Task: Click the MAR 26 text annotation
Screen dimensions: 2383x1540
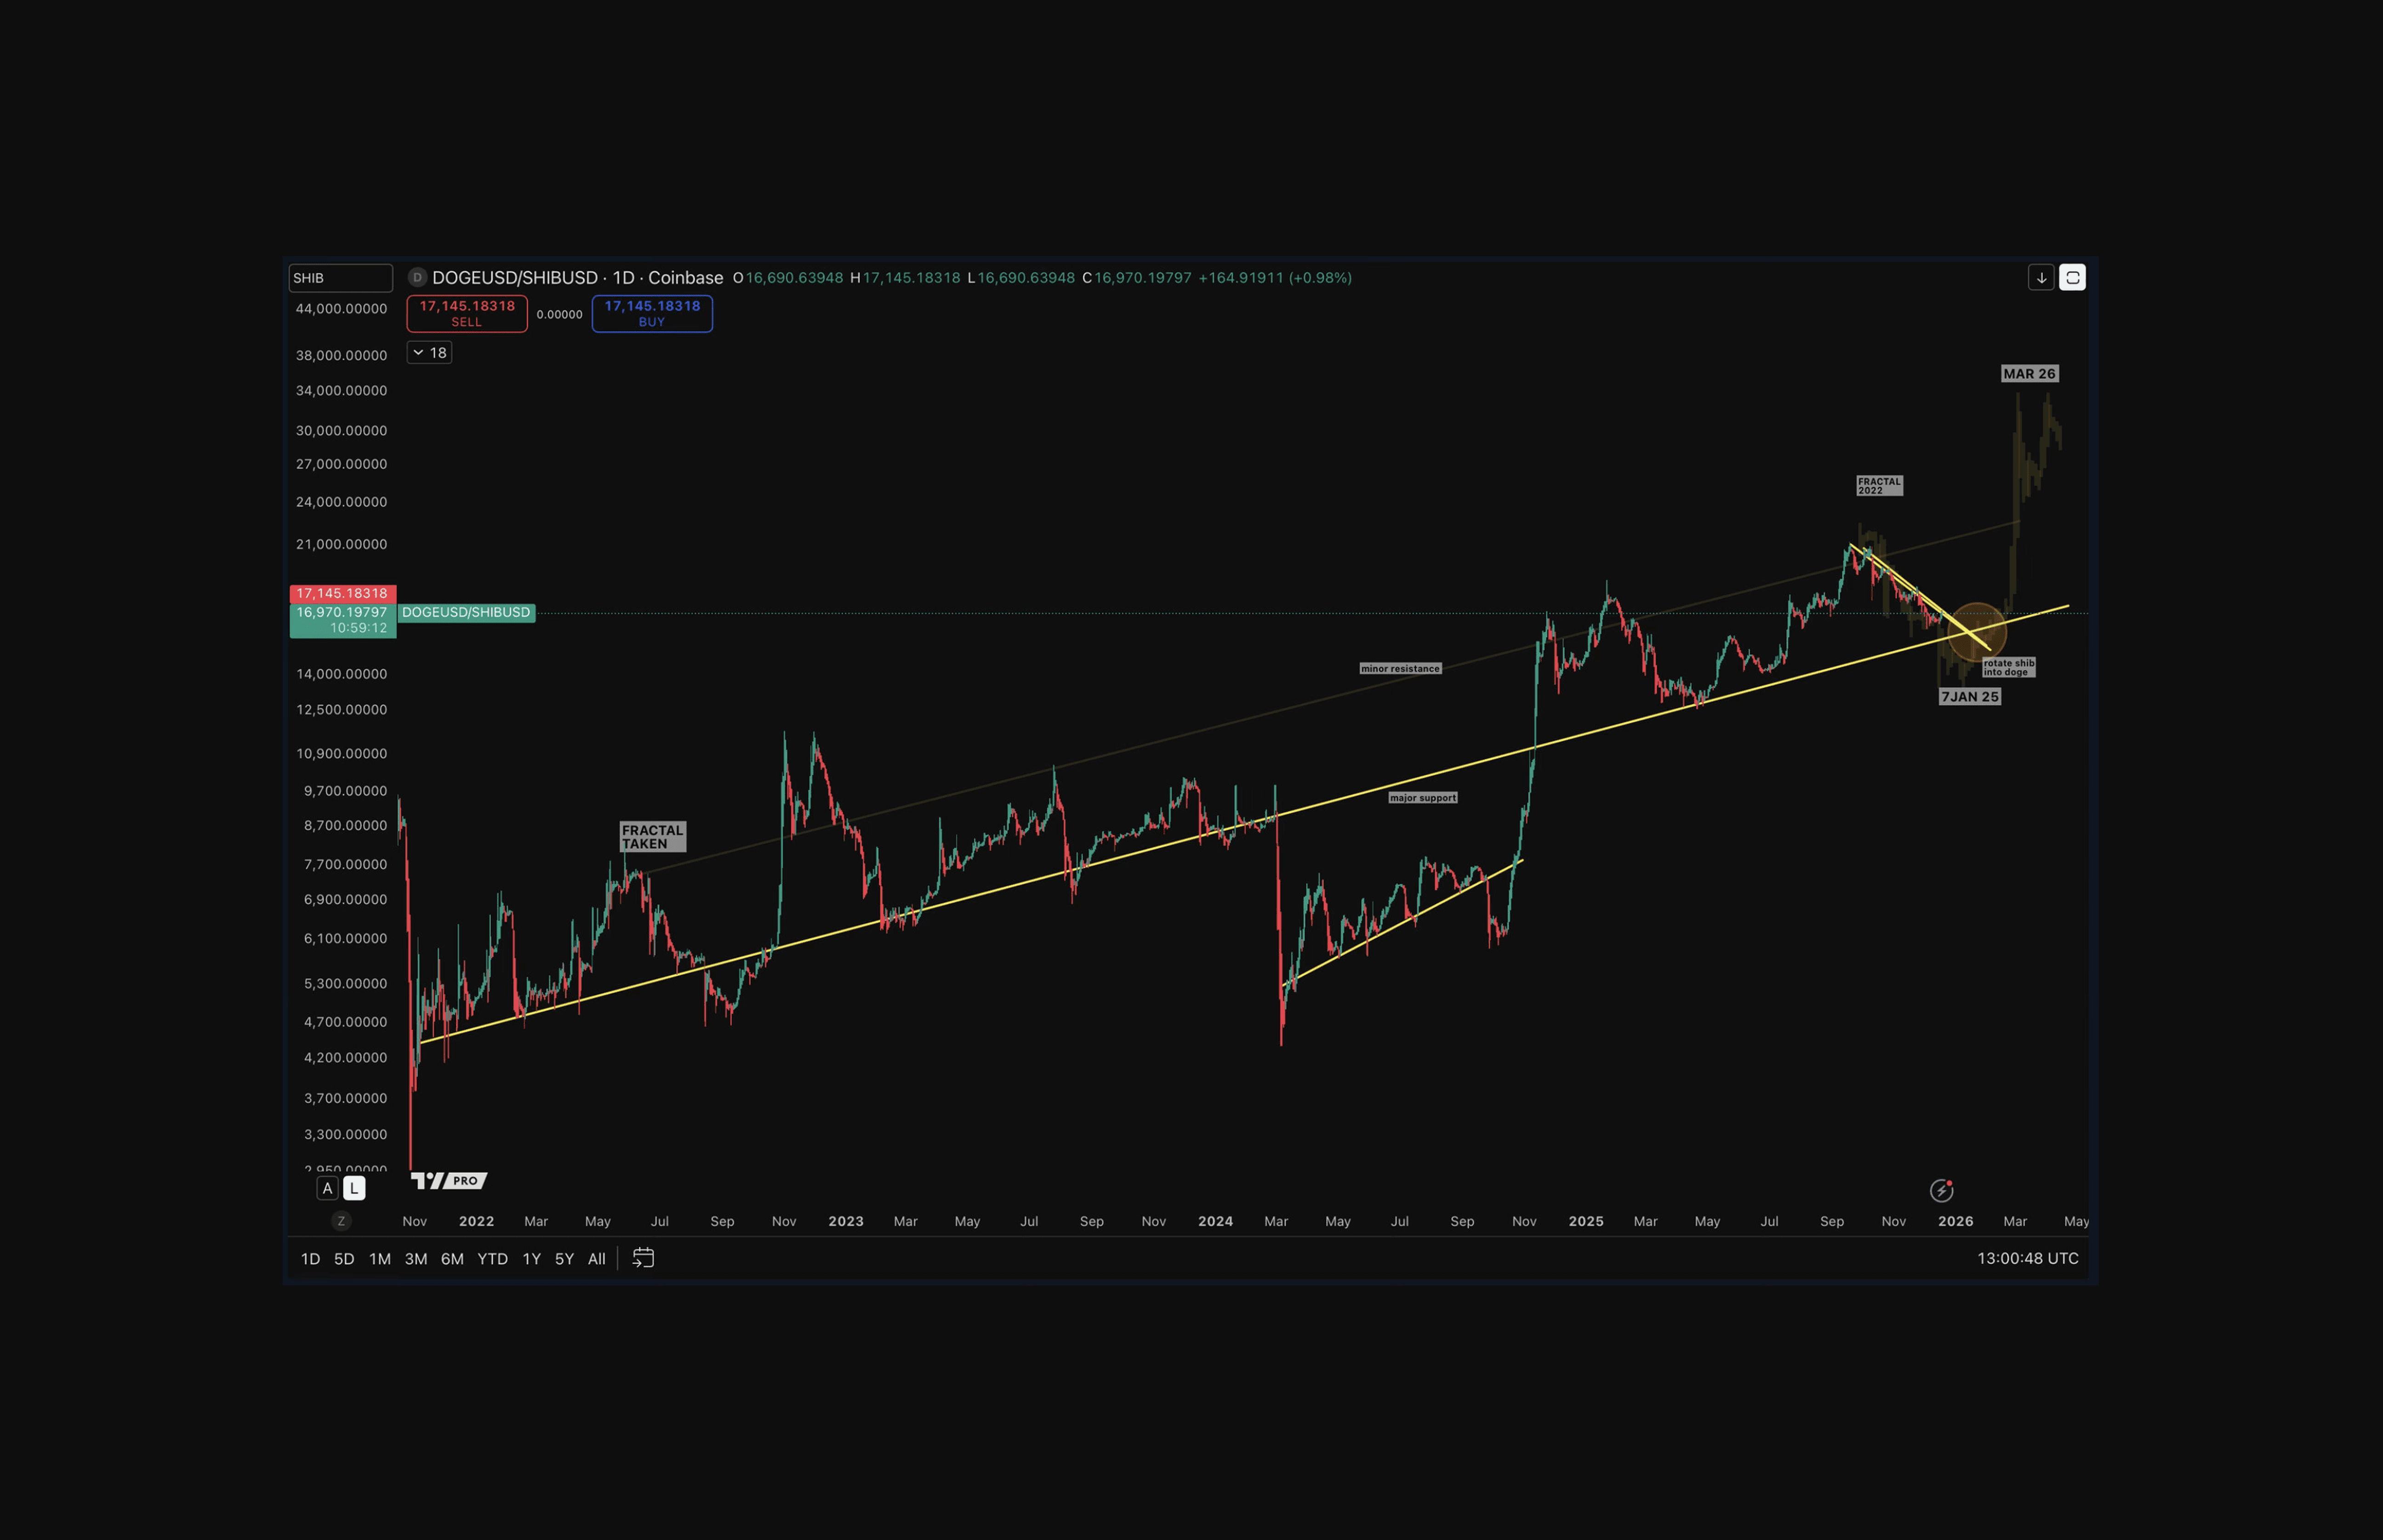Action: pyautogui.click(x=2029, y=373)
